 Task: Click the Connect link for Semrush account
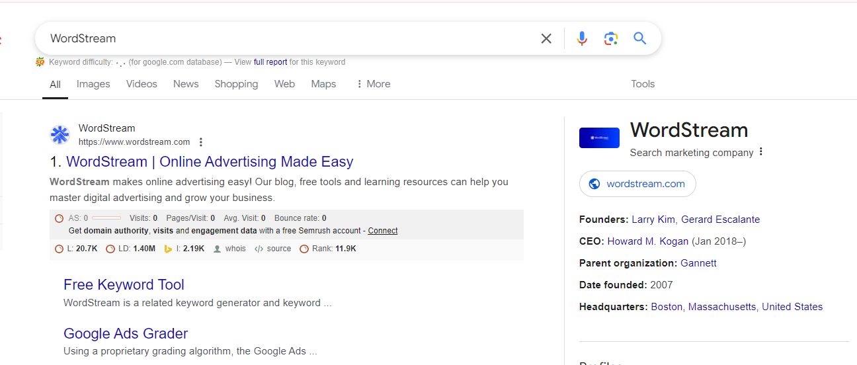point(383,231)
